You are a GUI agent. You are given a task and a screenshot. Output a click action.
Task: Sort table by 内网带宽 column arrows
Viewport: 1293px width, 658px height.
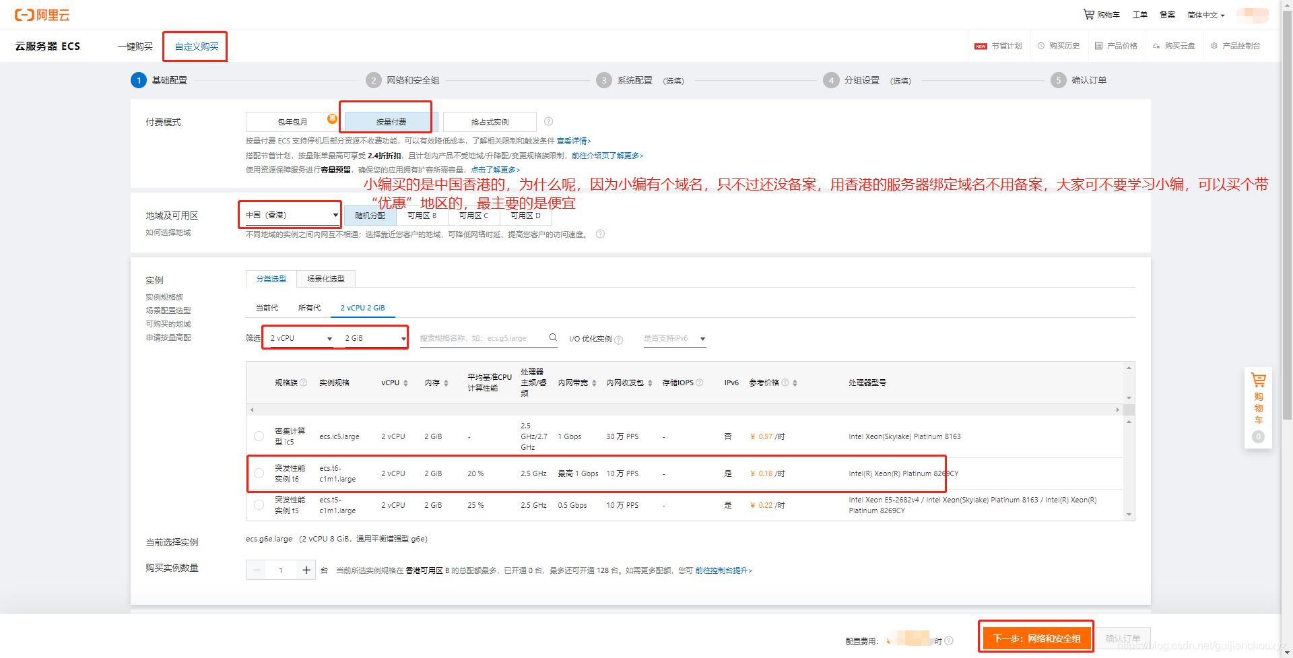(594, 383)
